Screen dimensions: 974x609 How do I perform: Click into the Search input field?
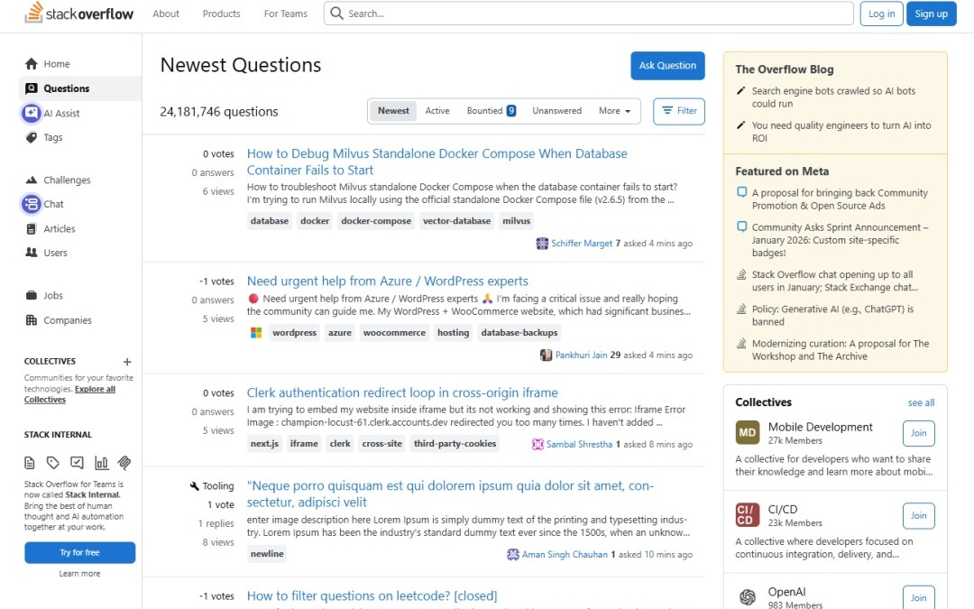pyautogui.click(x=595, y=14)
